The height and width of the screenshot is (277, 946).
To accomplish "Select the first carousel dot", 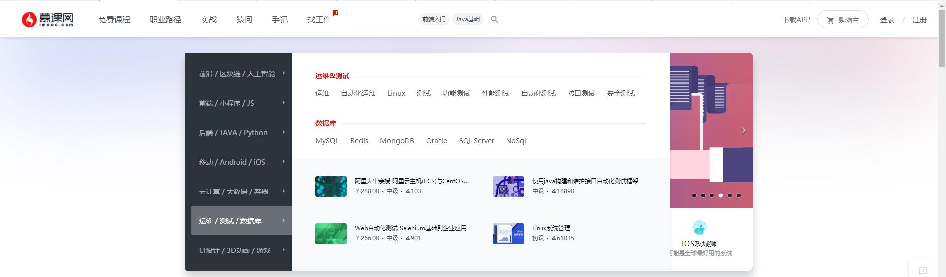I will [x=694, y=195].
